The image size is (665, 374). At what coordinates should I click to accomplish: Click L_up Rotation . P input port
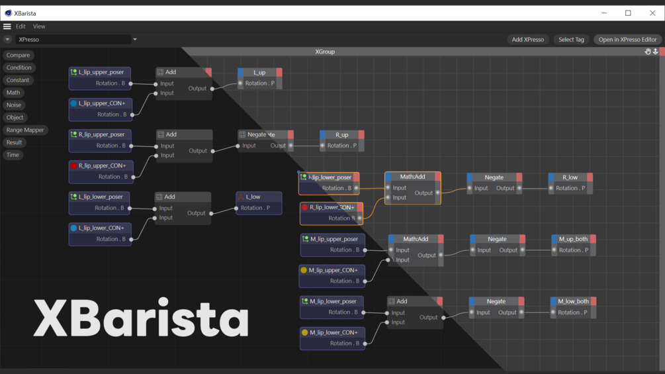coord(240,83)
